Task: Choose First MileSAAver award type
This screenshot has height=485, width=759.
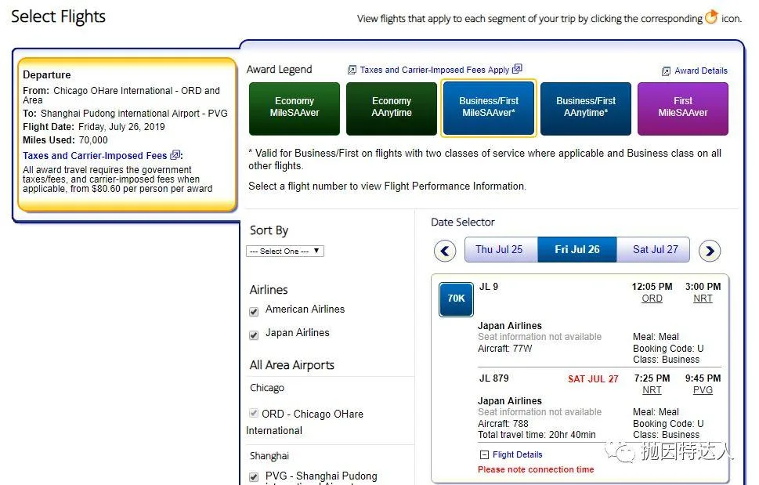Action: pos(683,108)
